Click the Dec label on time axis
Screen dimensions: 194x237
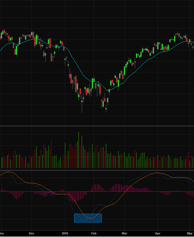tap(32, 233)
